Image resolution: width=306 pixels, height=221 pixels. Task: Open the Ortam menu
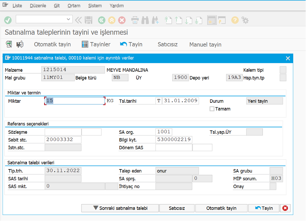[74, 6]
